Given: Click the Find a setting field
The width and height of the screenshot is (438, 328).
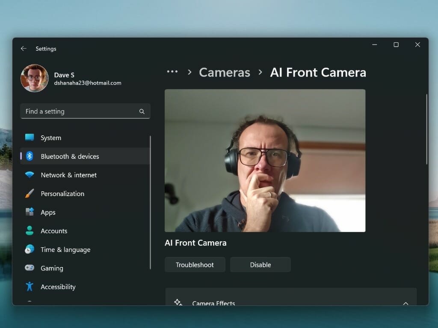Looking at the screenshot, I should pos(85,111).
